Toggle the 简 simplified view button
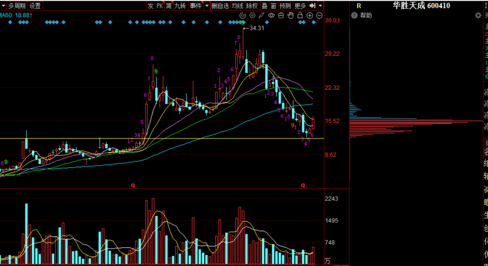The width and height of the screenshot is (488, 266). click(x=169, y=6)
